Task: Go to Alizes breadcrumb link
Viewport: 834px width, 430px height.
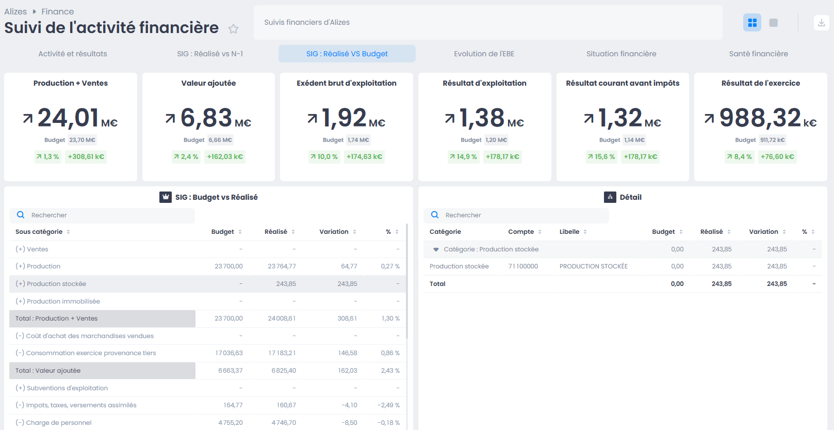Action: click(15, 11)
